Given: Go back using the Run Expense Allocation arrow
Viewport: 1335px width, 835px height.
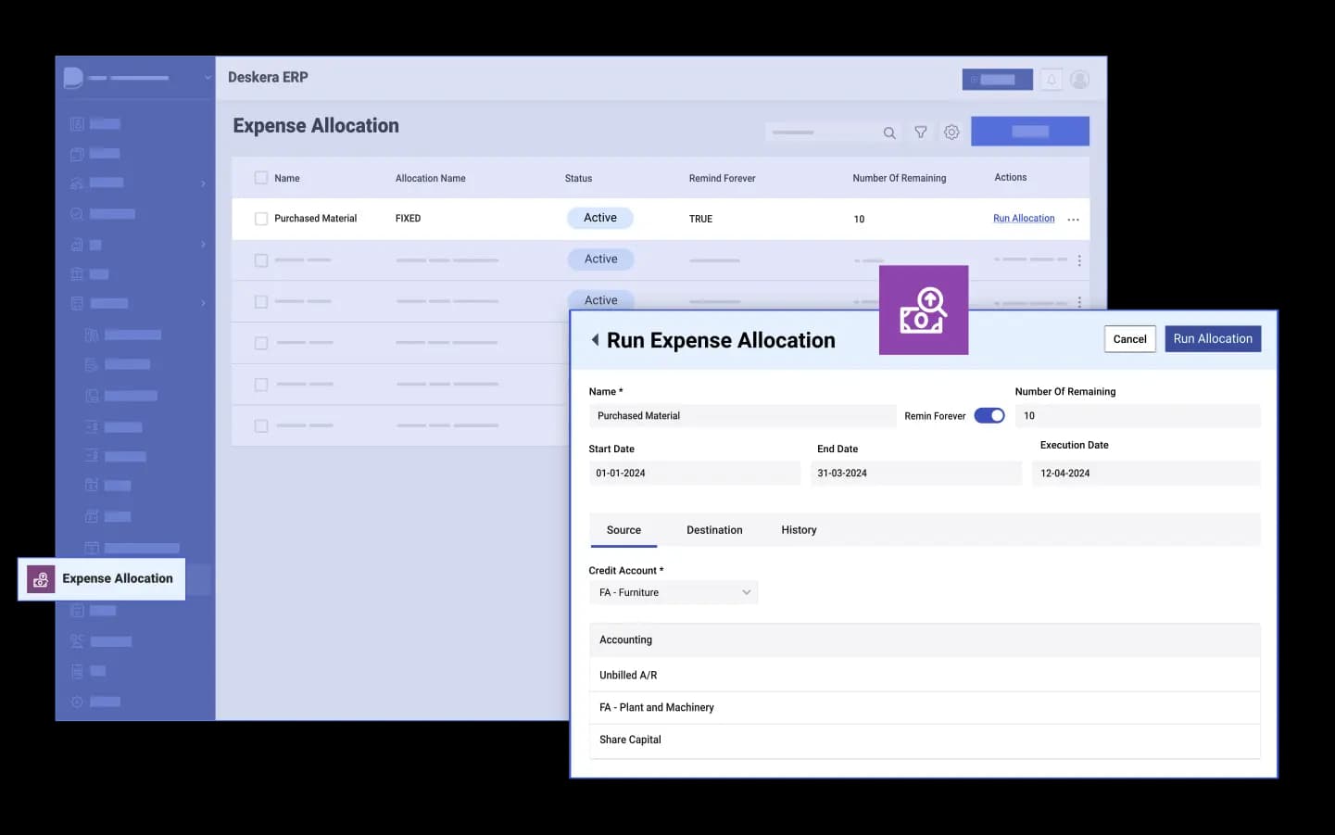Looking at the screenshot, I should tap(595, 340).
